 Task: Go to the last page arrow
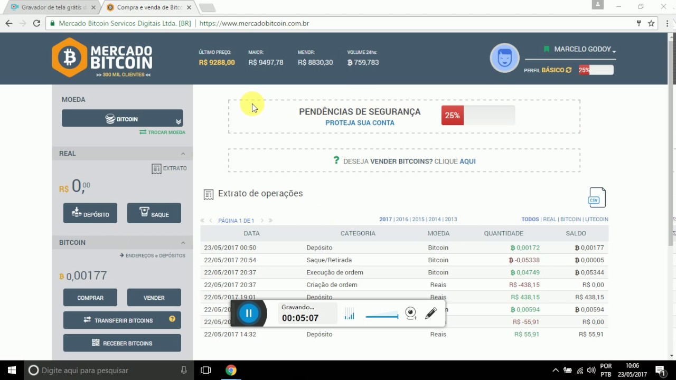270,221
